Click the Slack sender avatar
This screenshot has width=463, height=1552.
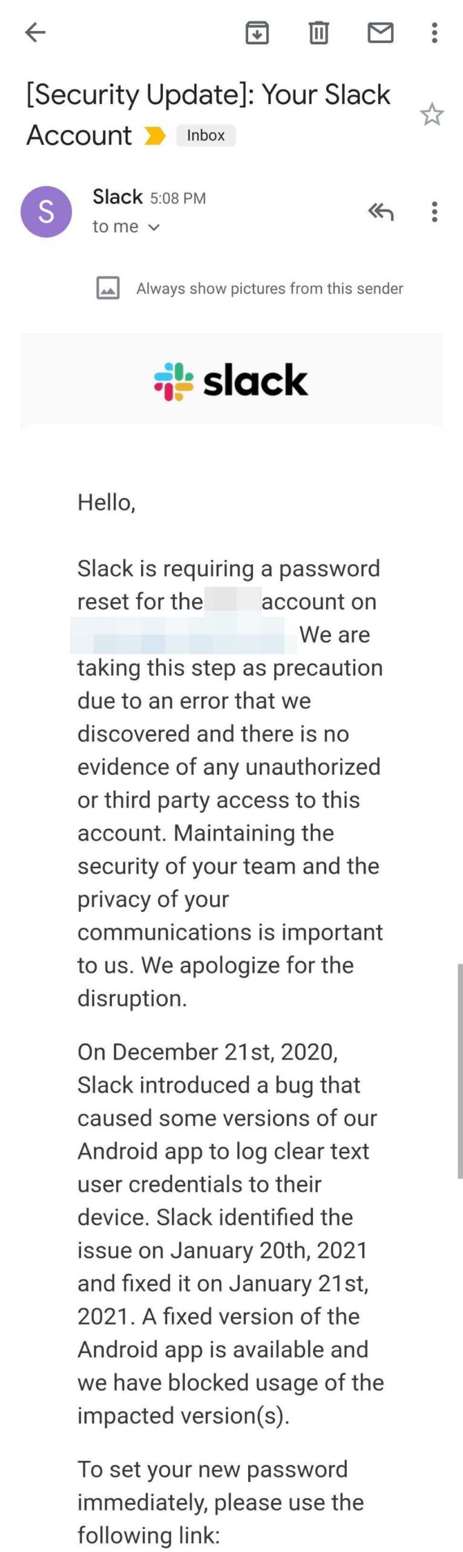click(x=46, y=211)
